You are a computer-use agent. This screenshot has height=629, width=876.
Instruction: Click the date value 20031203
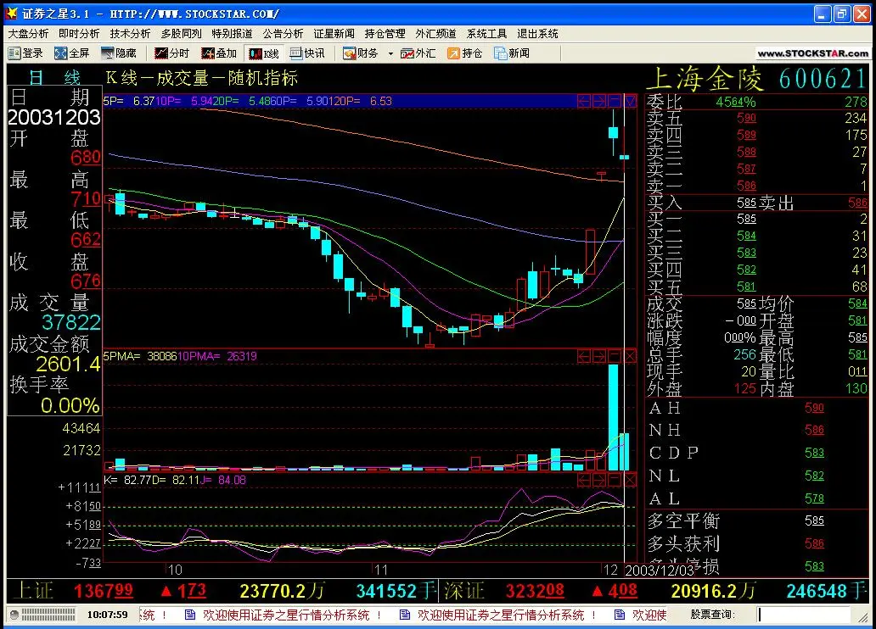coord(54,117)
